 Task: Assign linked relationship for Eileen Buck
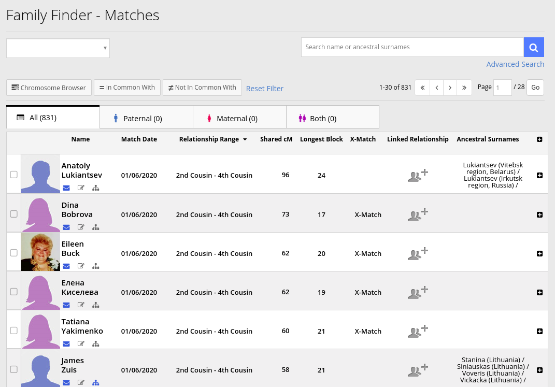(418, 254)
